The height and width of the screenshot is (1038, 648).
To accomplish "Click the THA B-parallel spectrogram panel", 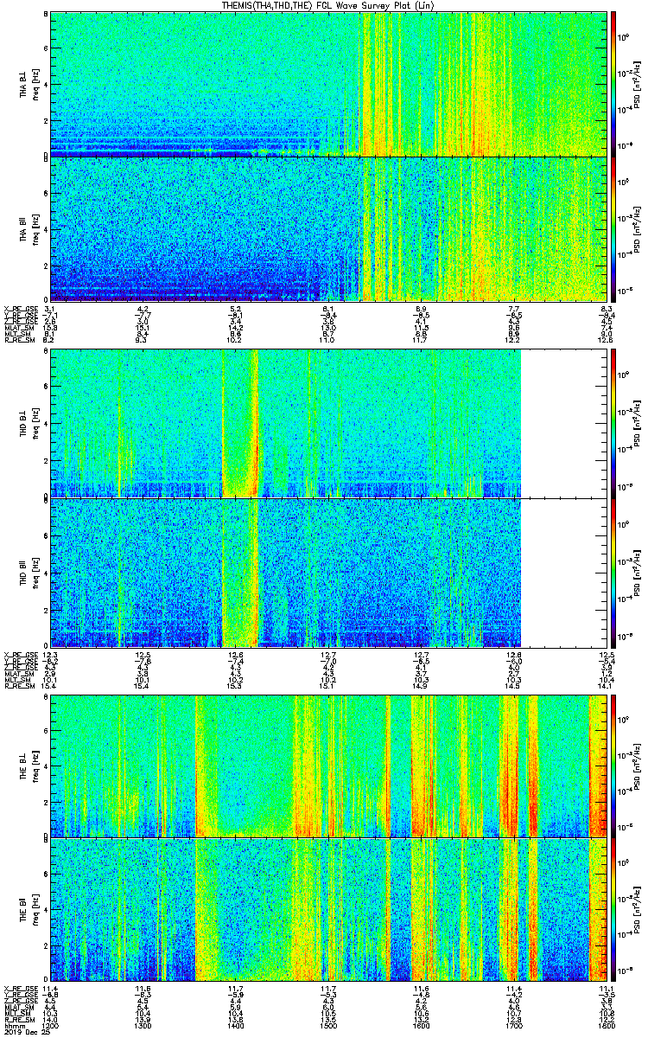I will 330,228.
